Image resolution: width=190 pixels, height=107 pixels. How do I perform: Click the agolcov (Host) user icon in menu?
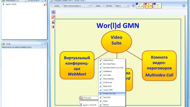click(81, 105)
